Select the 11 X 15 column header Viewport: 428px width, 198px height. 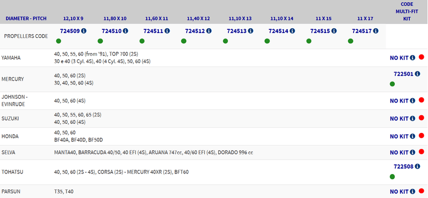coord(324,19)
